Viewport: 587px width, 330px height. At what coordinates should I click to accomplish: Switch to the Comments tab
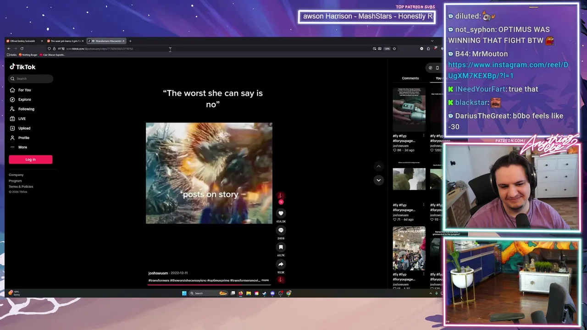tap(410, 78)
